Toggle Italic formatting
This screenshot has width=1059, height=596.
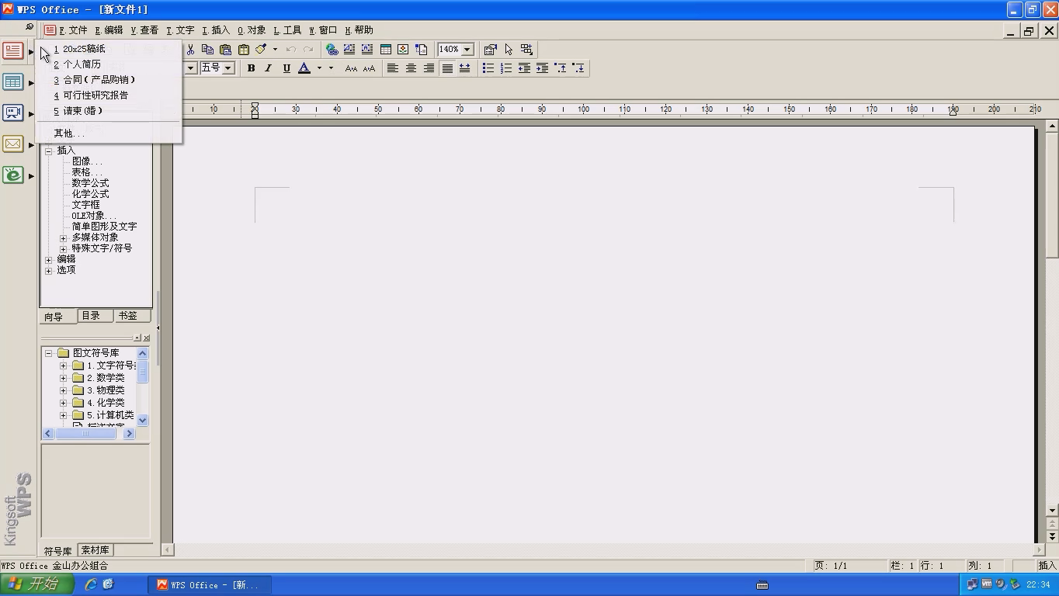269,68
